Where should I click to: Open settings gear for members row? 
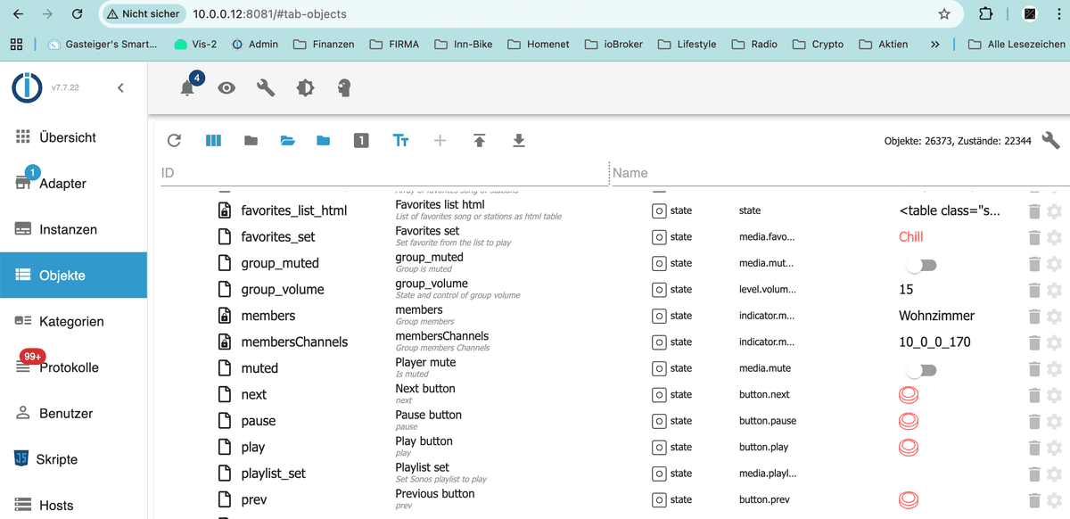(1054, 316)
